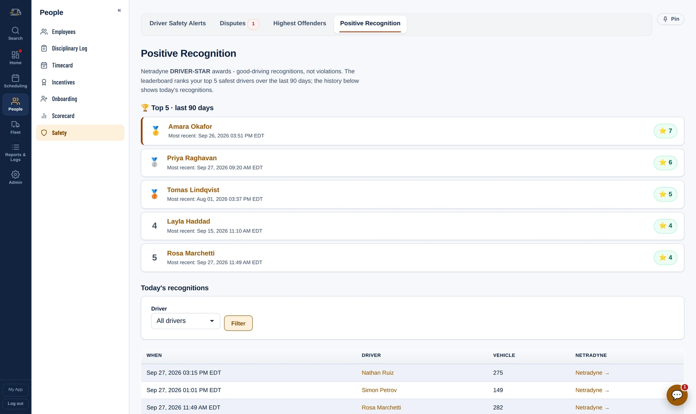The image size is (696, 414).
Task: Click Priya Raghavan's 6-star badge
Action: 665,163
